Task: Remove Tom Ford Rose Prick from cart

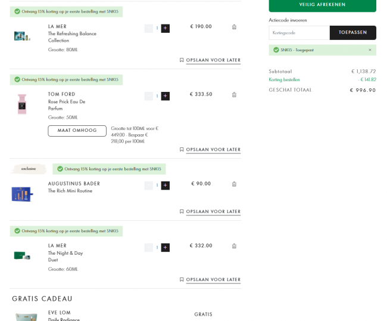Action: coord(234,95)
